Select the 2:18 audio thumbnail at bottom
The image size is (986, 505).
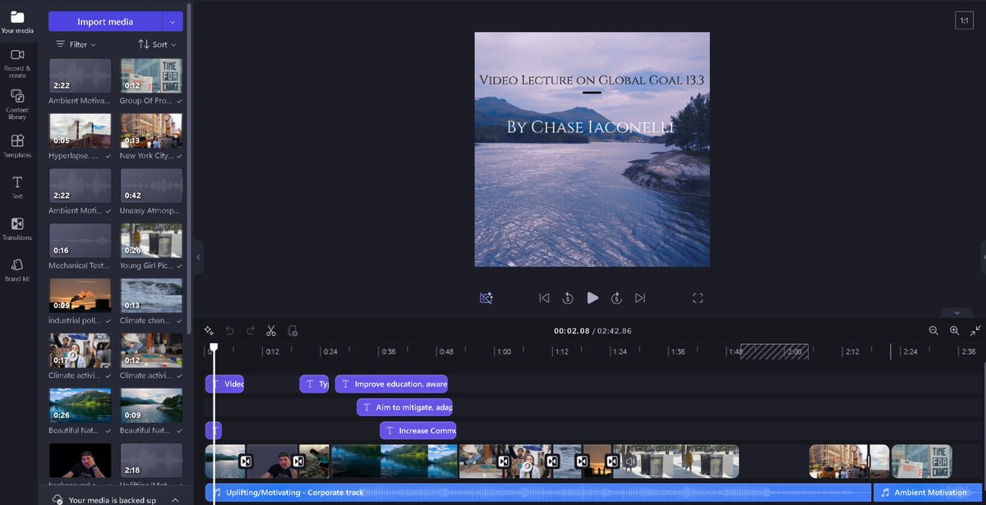point(151,460)
